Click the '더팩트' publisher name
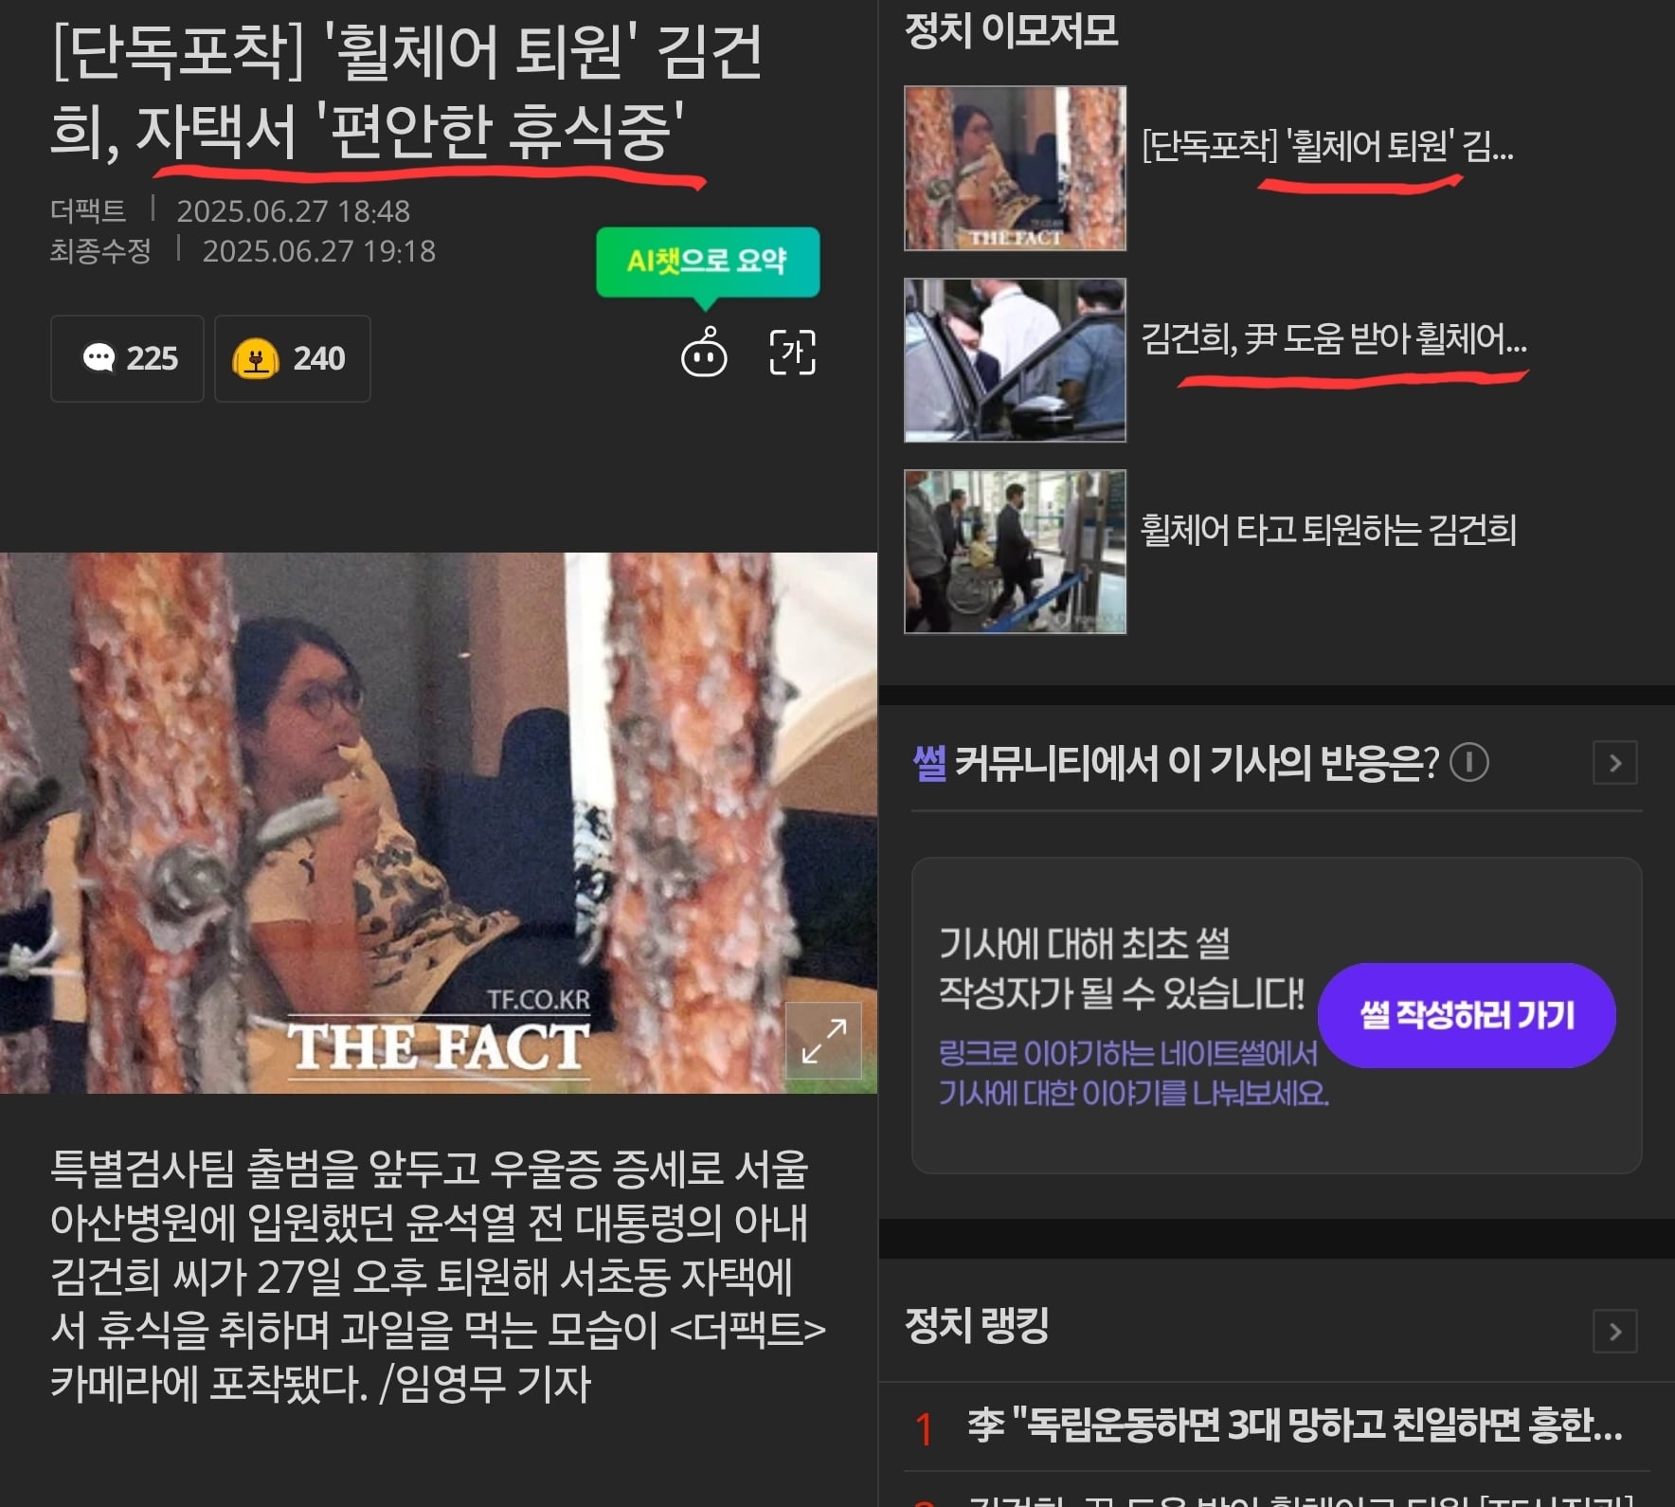 point(88,210)
